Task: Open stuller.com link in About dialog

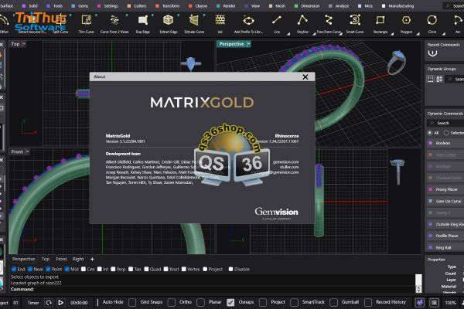Action: click(x=289, y=167)
